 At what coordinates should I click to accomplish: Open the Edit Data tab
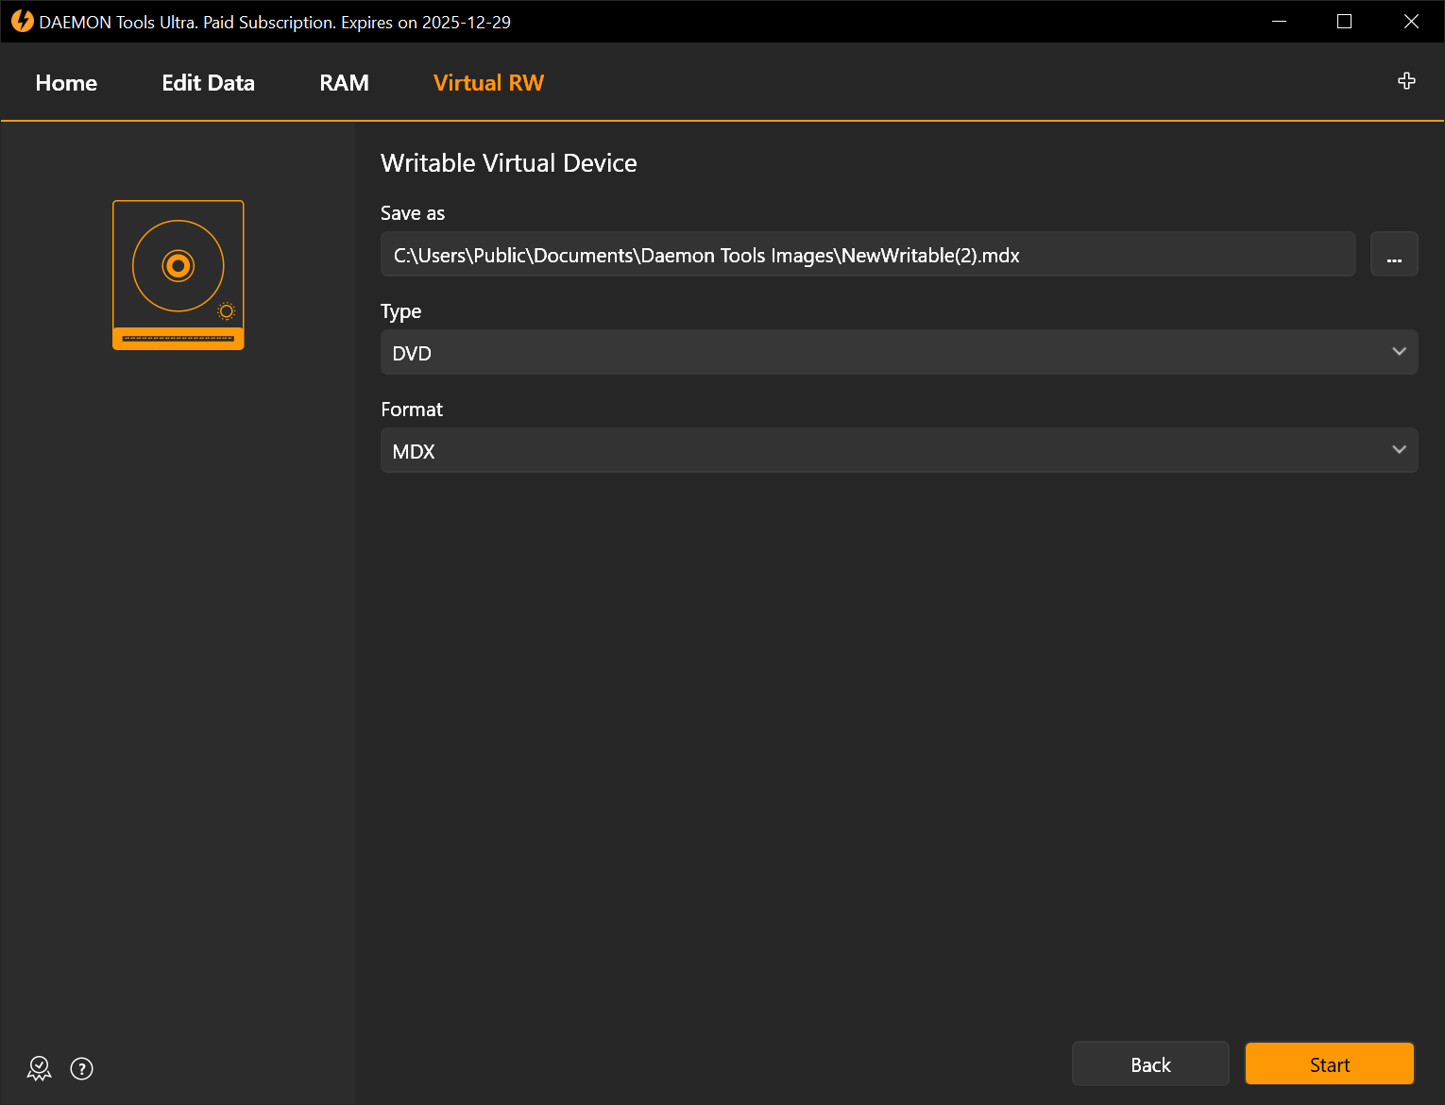208,83
